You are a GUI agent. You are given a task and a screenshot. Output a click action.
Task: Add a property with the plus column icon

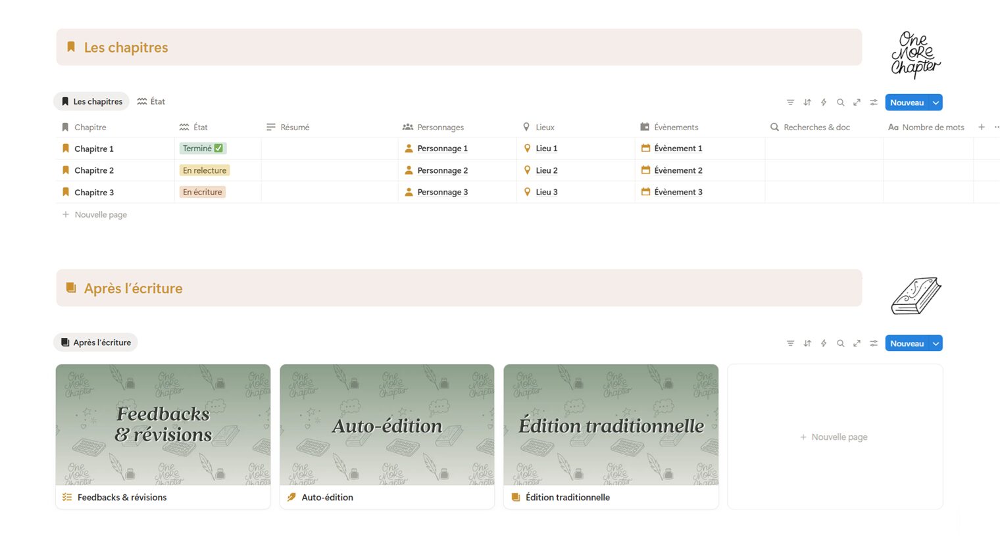[981, 127]
